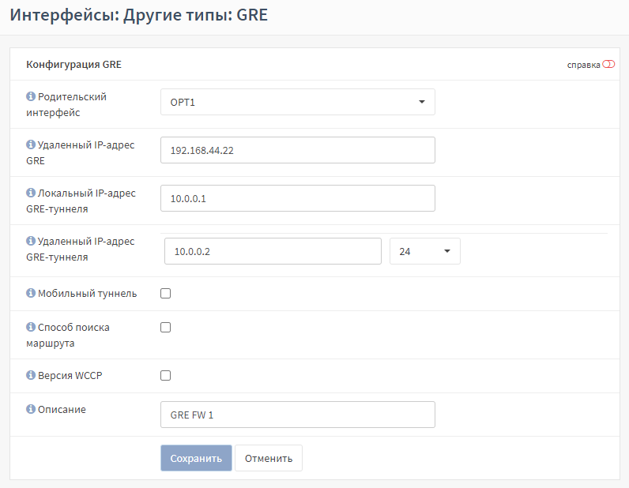Click info icon beside Способ поиска маршрута
Viewport: 629px width, 488px height.
31,327
